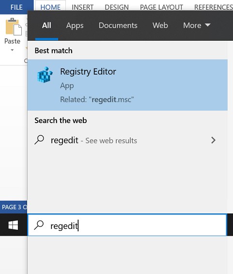This screenshot has width=233, height=274.
Task: Click inside the regedit search text field
Action: tap(127, 225)
